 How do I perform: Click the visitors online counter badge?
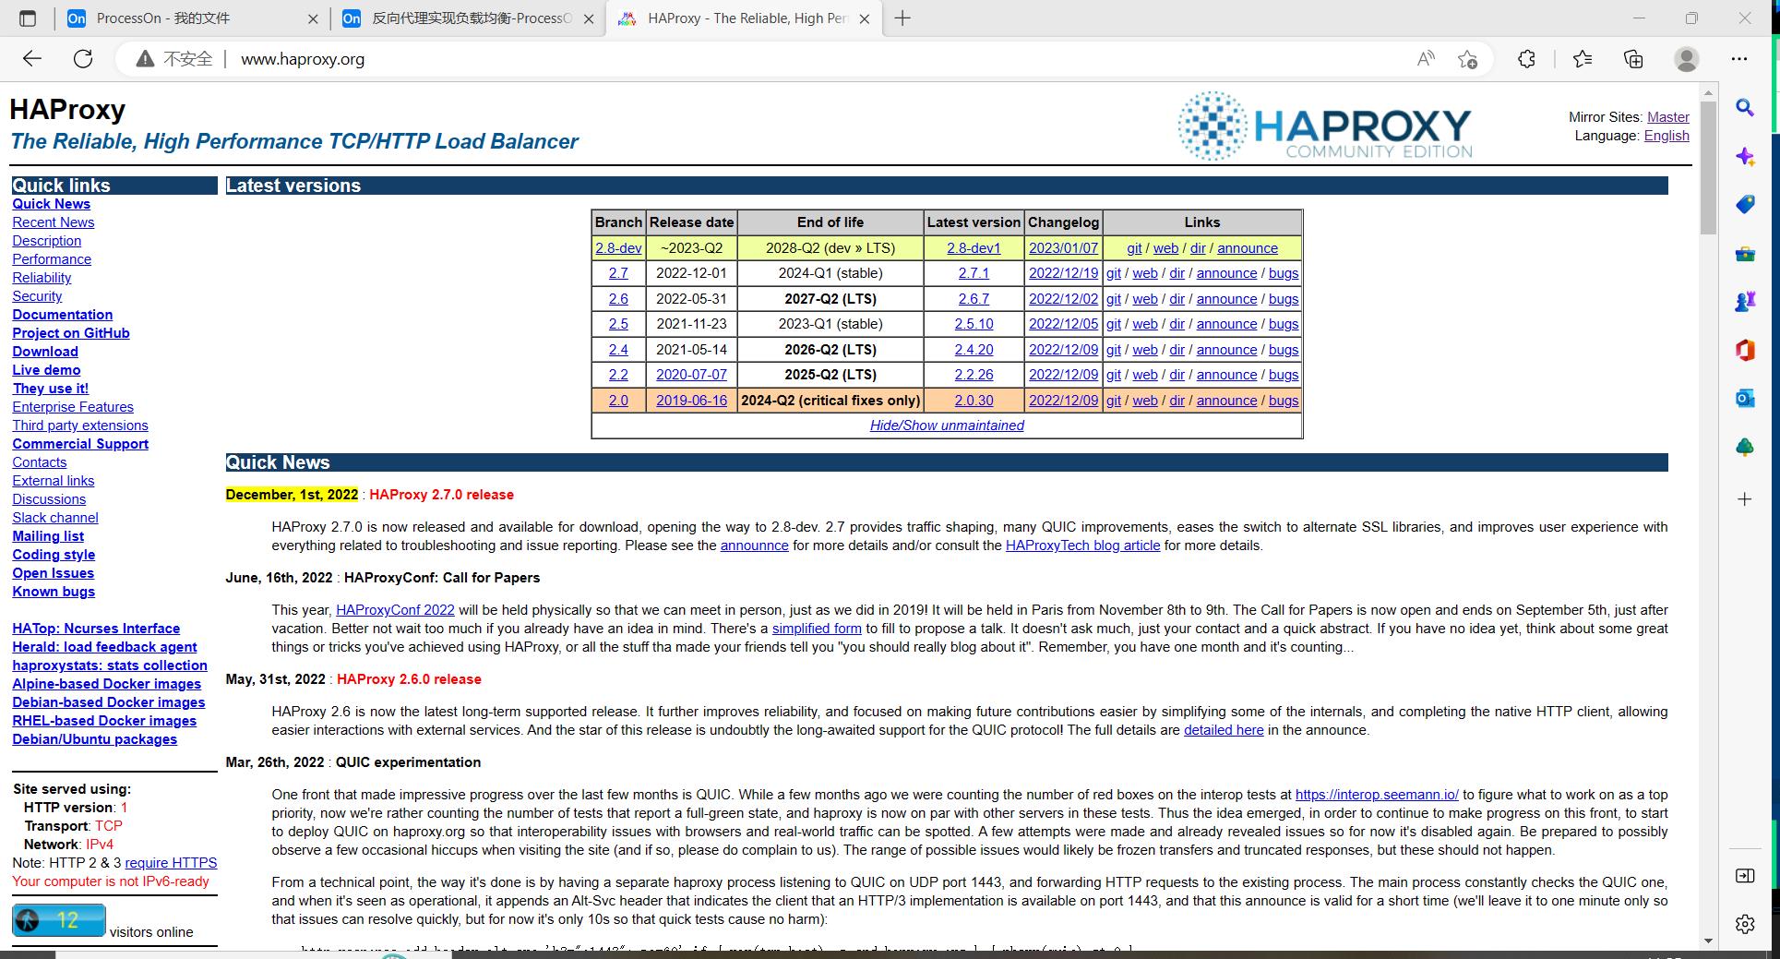[x=59, y=920]
